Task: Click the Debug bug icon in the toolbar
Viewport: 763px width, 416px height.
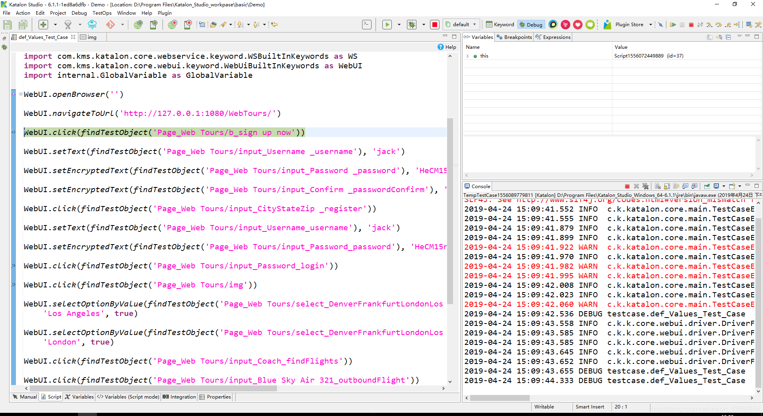Action: click(412, 25)
